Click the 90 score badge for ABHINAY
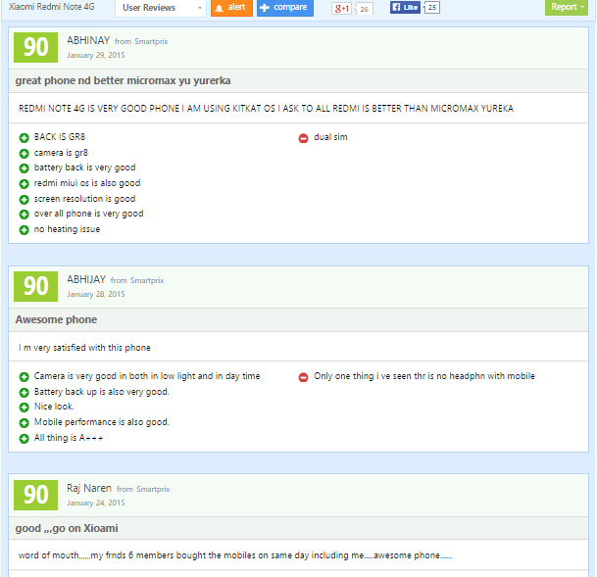This screenshot has height=577, width=597. click(x=36, y=48)
